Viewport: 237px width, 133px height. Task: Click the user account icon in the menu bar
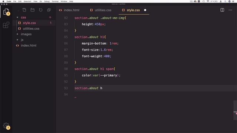click(x=221, y=1)
